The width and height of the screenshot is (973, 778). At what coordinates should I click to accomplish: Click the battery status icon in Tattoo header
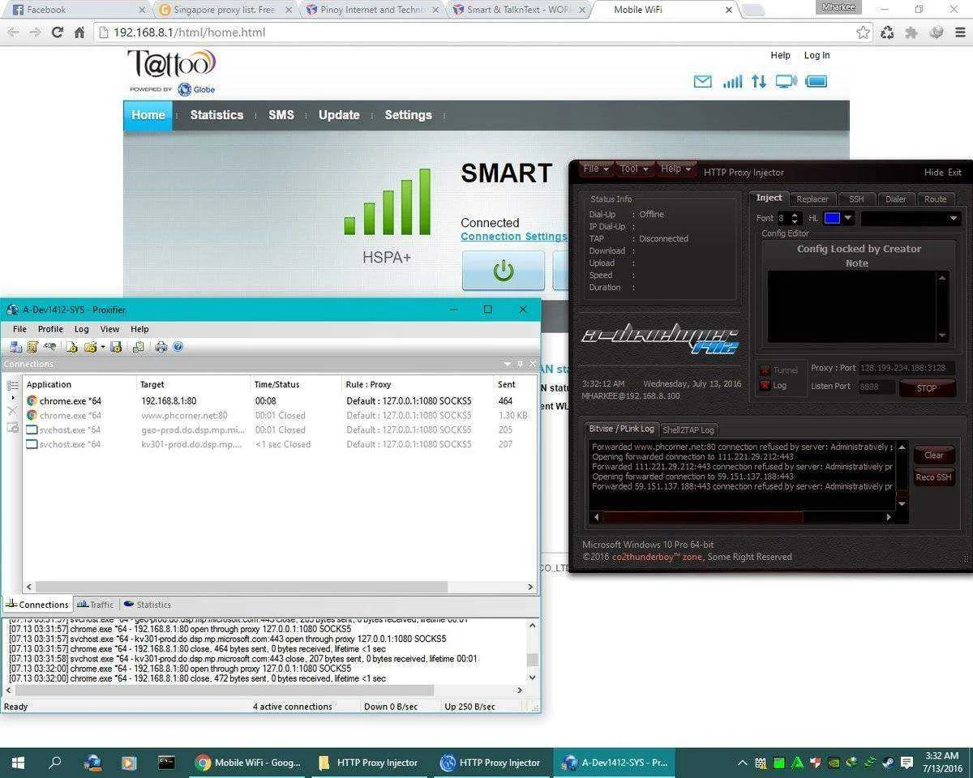(x=817, y=81)
